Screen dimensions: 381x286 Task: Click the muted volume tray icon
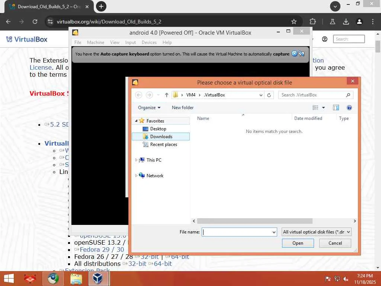(x=346, y=279)
